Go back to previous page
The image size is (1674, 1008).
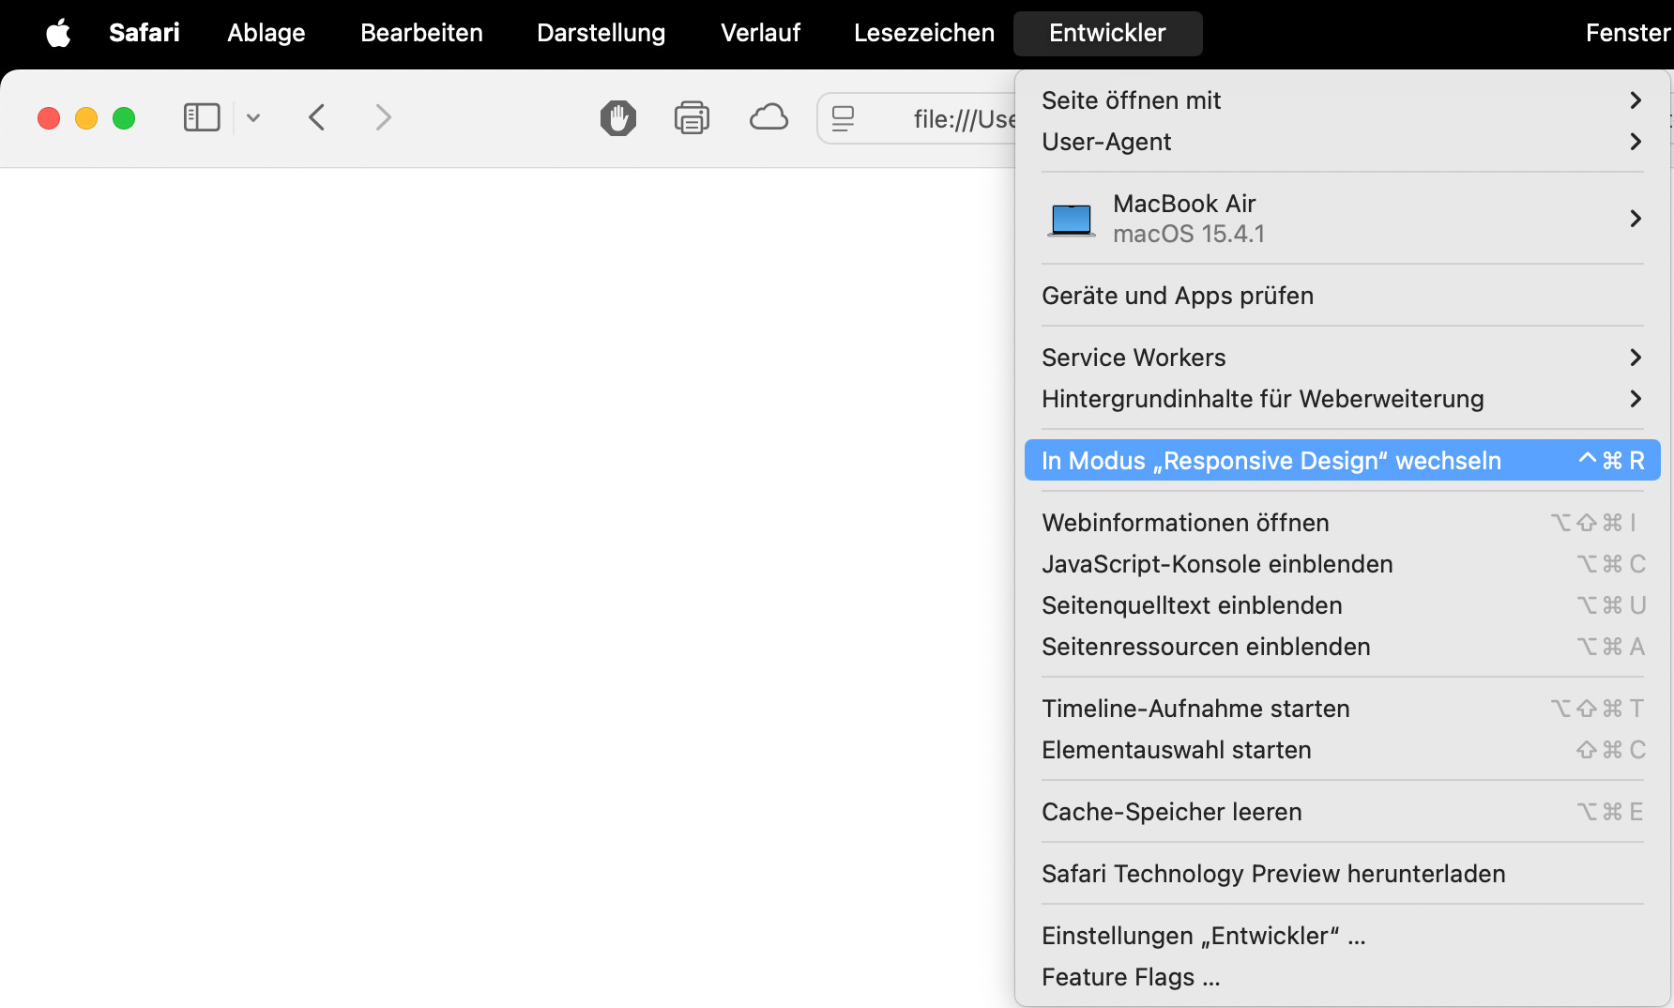click(x=317, y=117)
